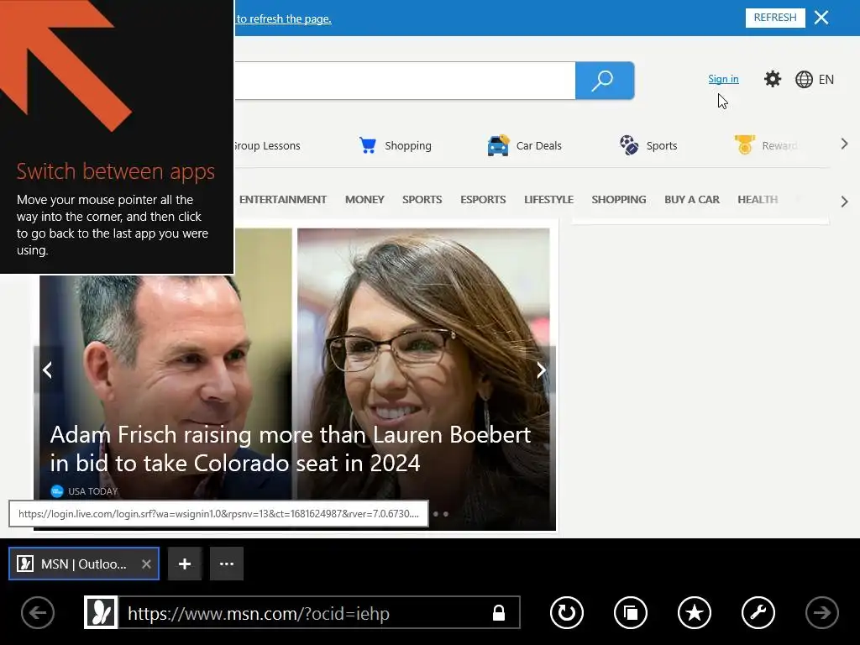The image size is (860, 645).
Task: Open Group Lessons shortcut
Action: coord(267,146)
